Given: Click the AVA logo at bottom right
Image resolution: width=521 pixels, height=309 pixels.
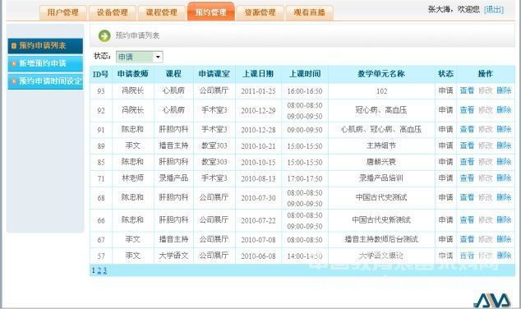Looking at the screenshot, I should click(x=492, y=301).
